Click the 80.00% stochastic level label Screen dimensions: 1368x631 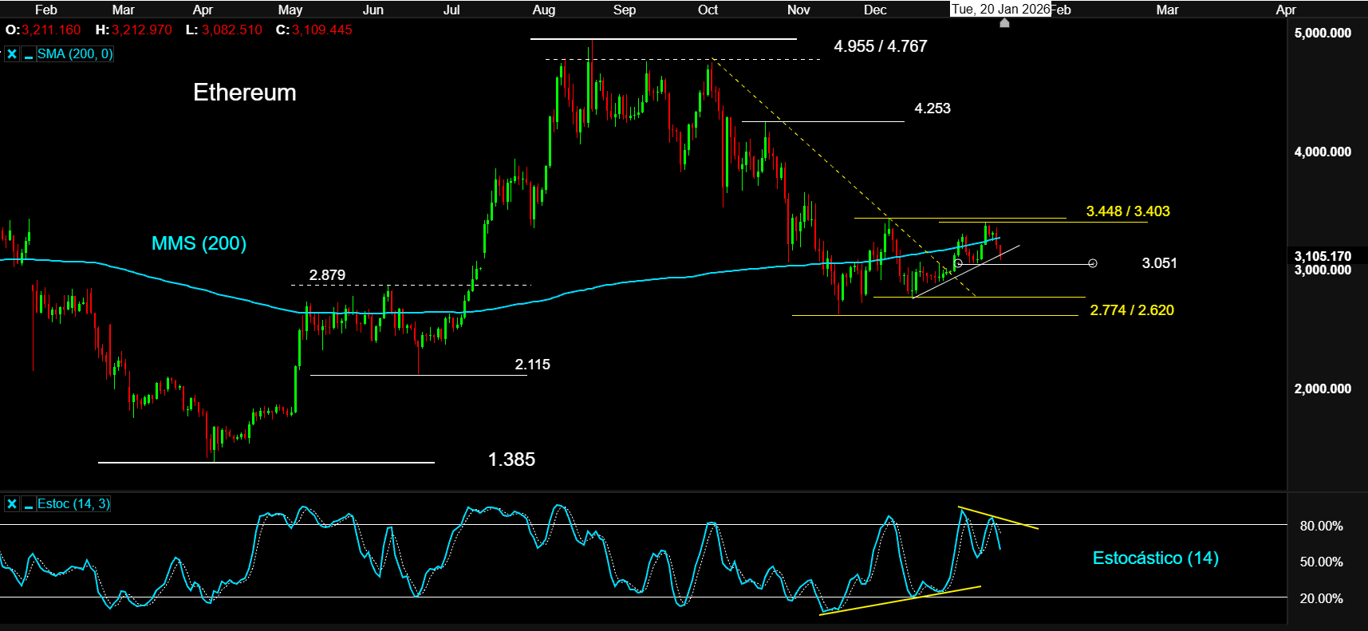1321,526
